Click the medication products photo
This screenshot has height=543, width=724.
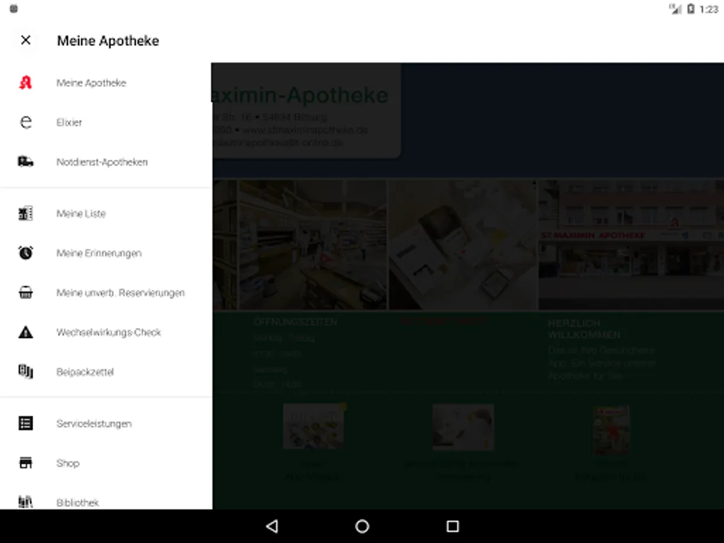click(x=463, y=244)
